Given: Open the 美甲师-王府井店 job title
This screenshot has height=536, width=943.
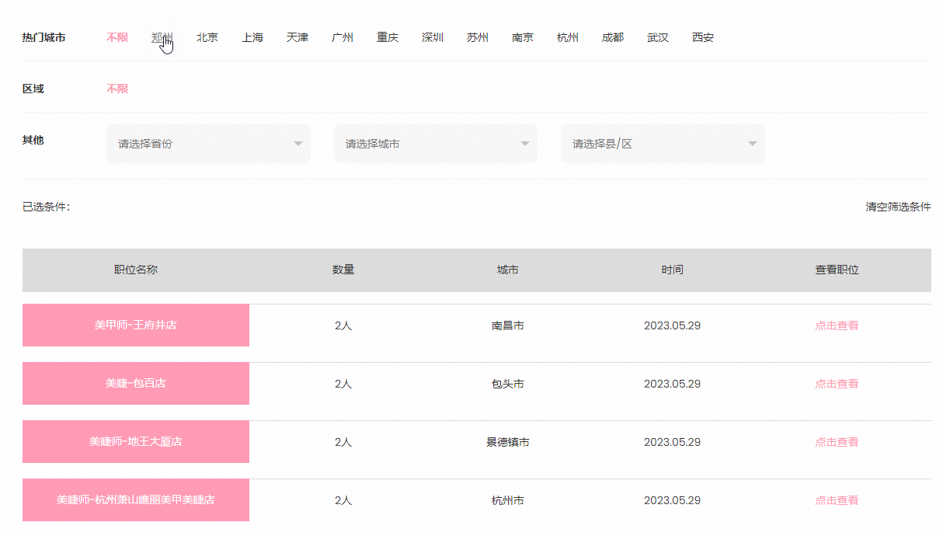Looking at the screenshot, I should pyautogui.click(x=136, y=325).
